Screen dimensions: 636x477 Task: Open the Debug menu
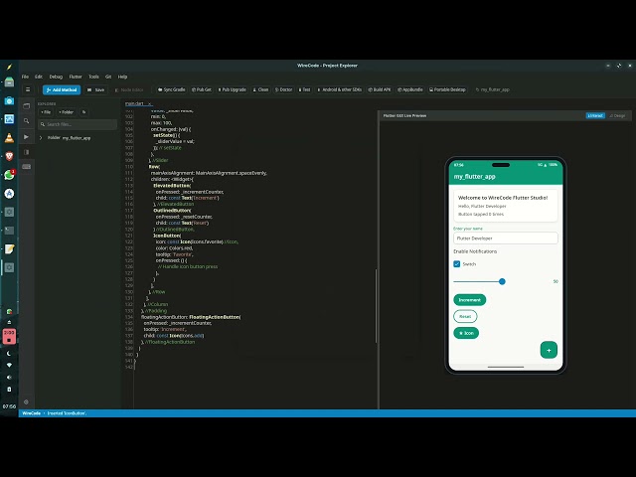[x=56, y=77]
